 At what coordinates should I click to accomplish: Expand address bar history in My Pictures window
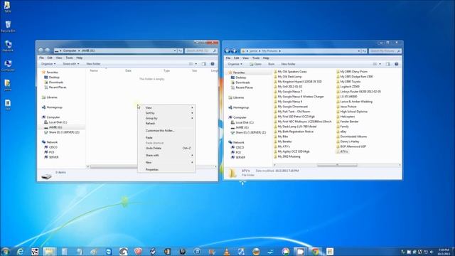click(359, 50)
